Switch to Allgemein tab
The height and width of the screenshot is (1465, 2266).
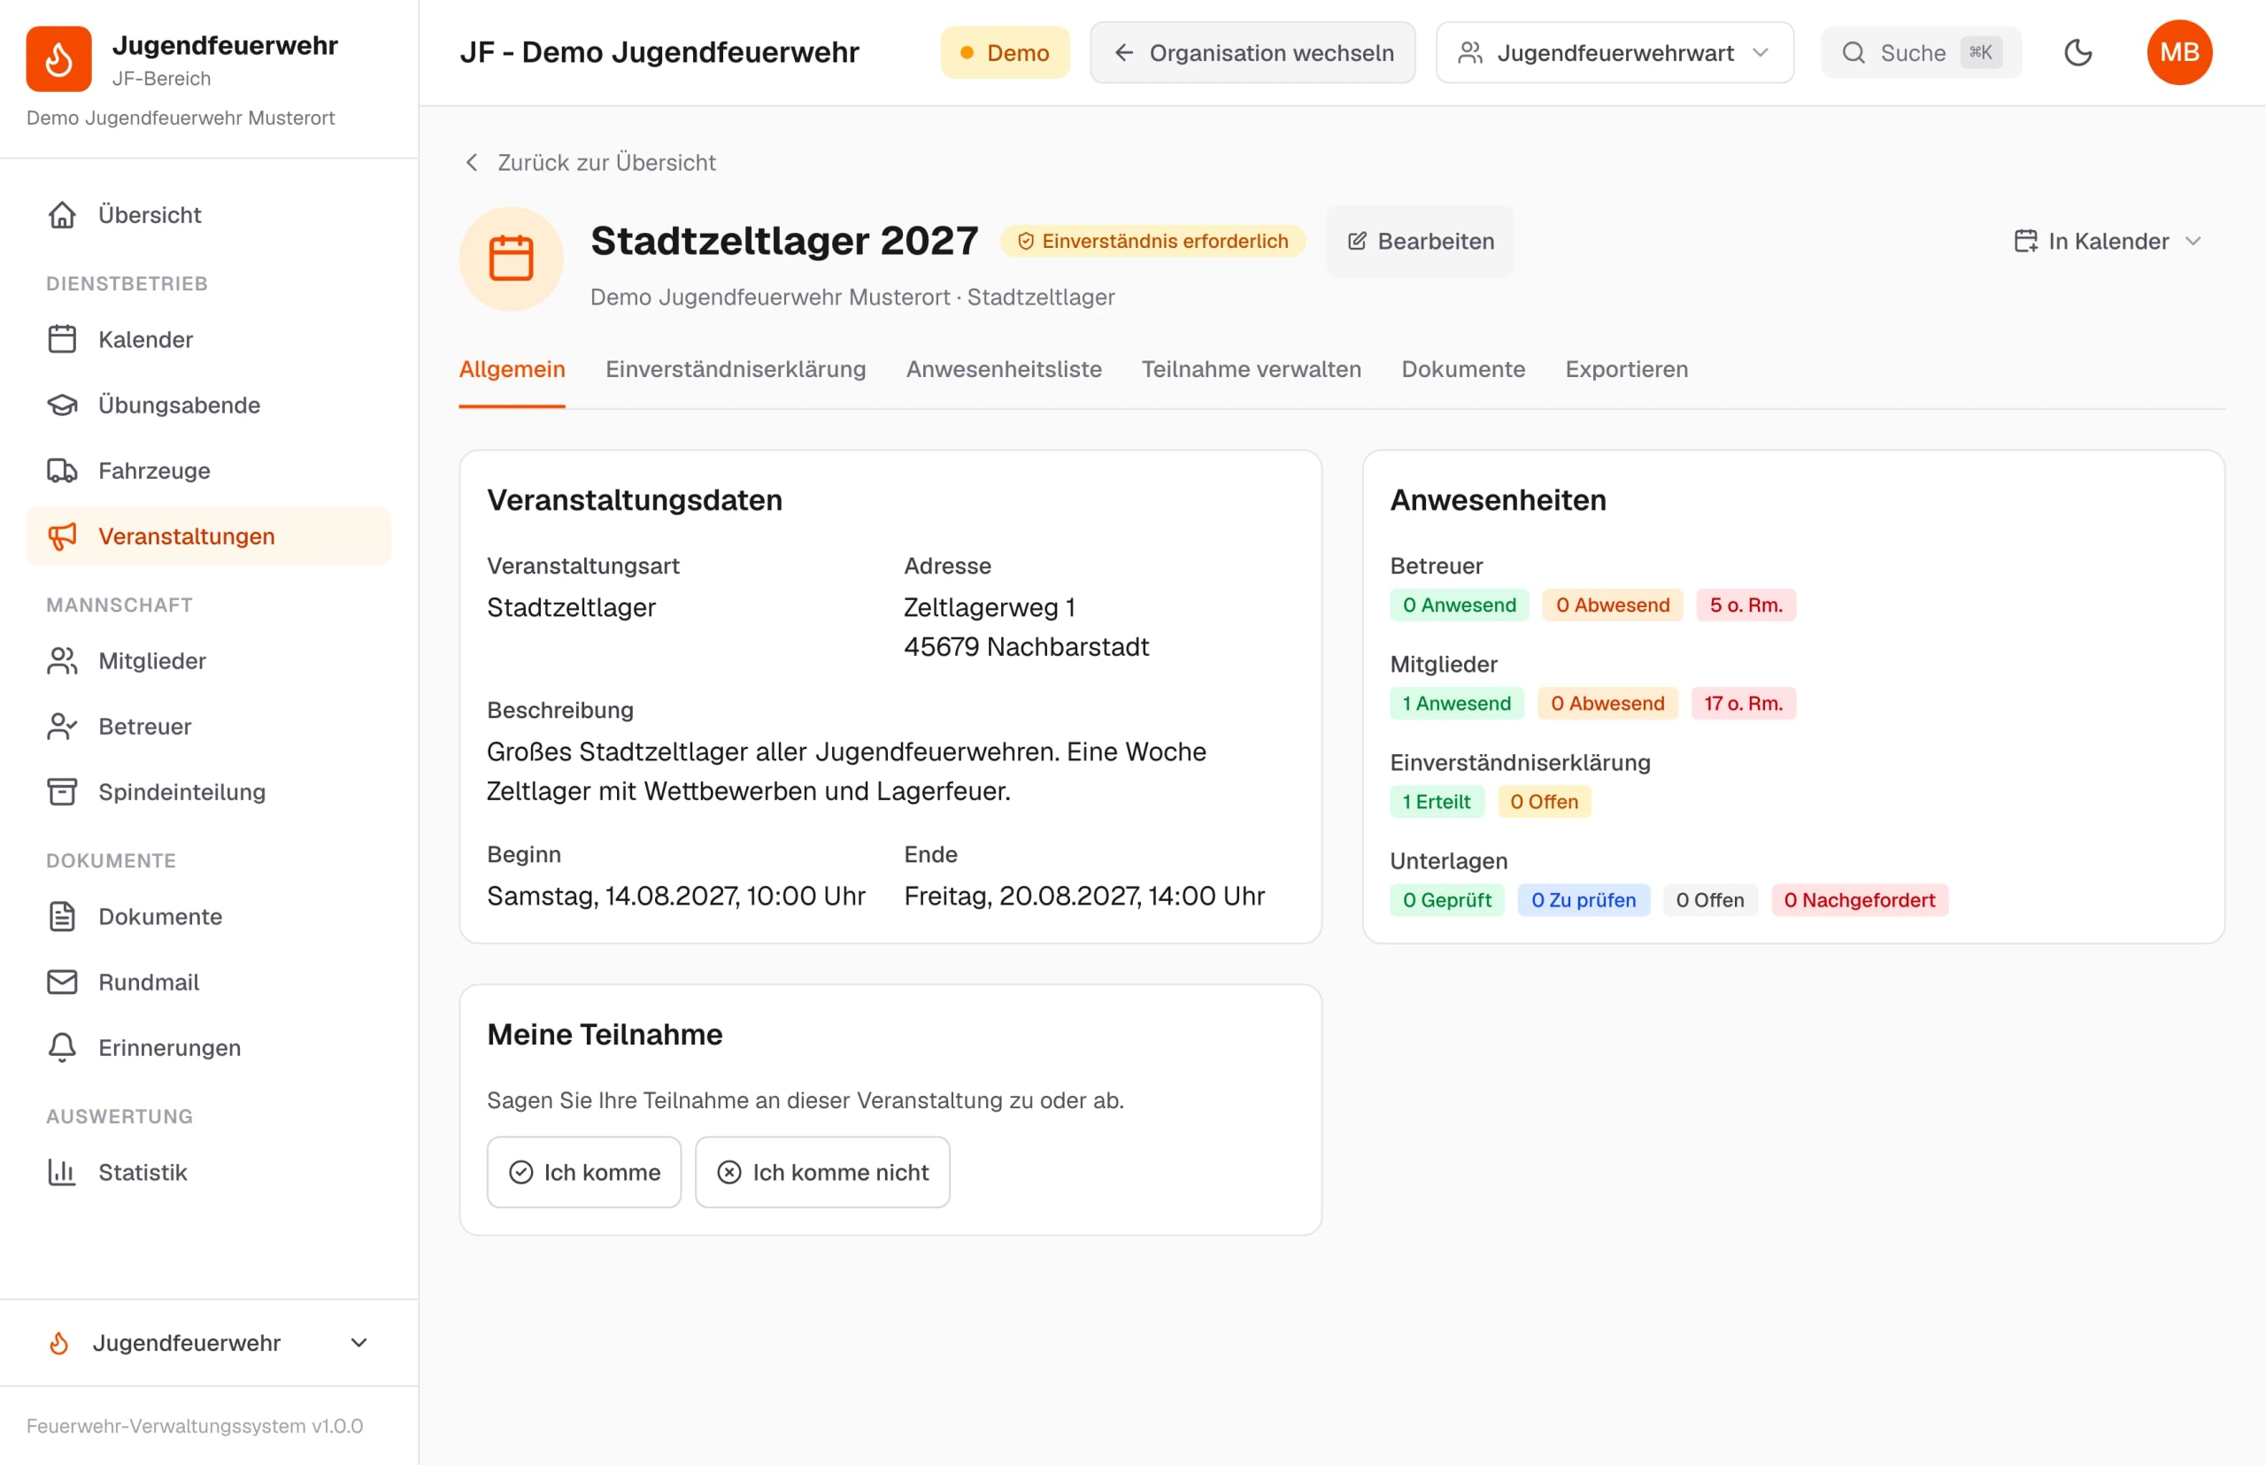(512, 369)
